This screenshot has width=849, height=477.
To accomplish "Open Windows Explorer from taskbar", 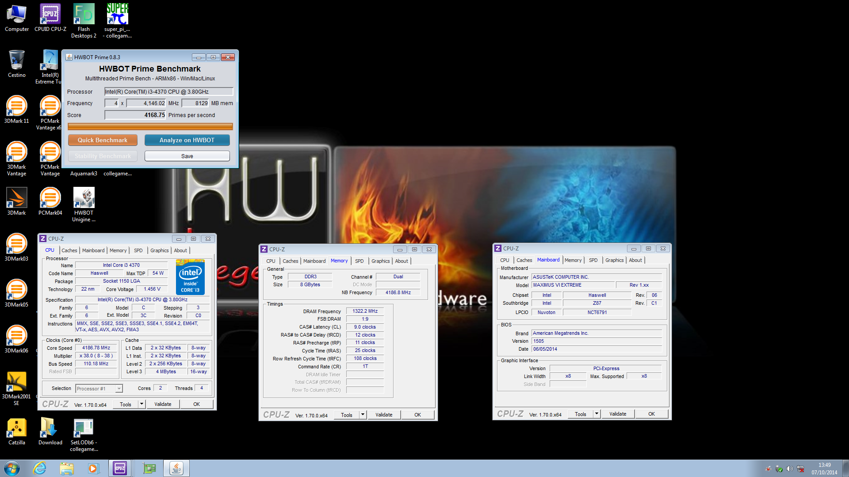I will tap(67, 468).
